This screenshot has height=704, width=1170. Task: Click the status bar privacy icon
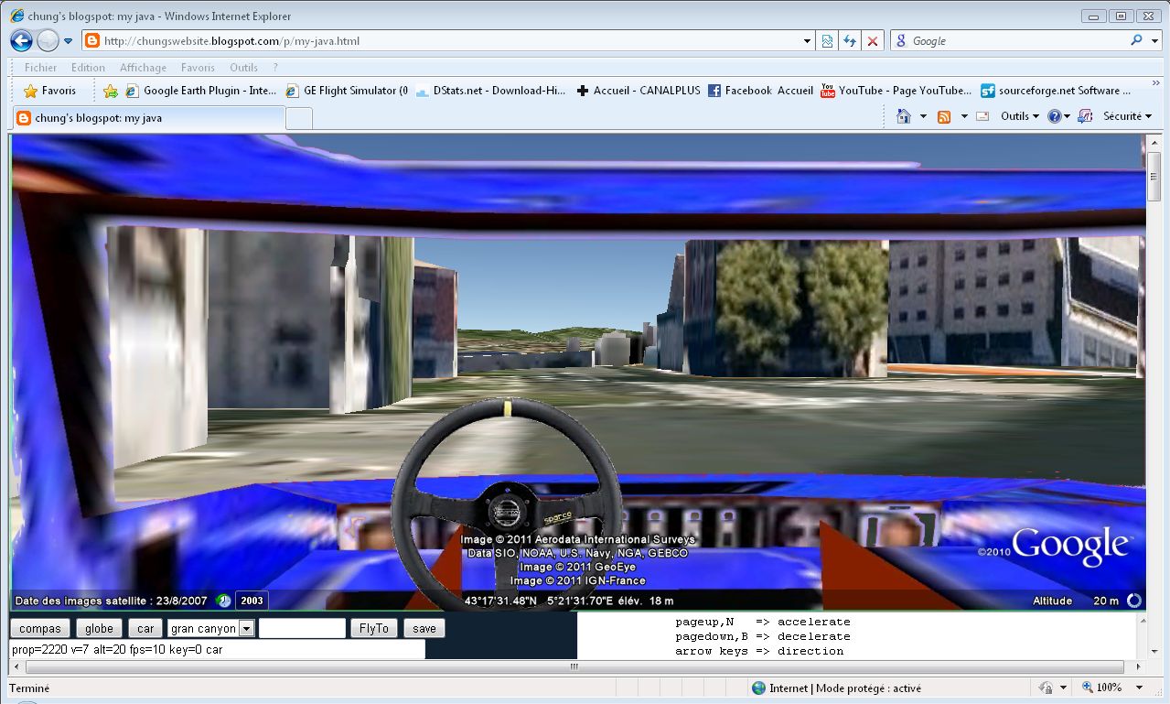(1047, 688)
